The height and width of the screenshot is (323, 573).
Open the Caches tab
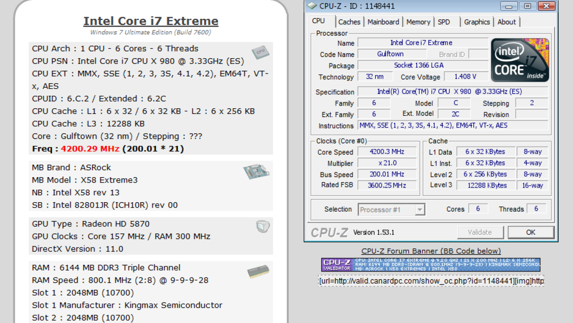tap(349, 22)
